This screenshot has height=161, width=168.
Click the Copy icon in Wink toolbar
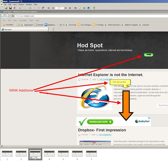point(39,8)
